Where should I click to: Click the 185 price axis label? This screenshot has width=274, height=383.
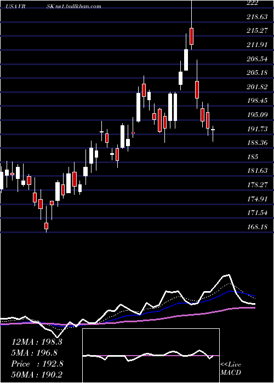tap(253, 157)
